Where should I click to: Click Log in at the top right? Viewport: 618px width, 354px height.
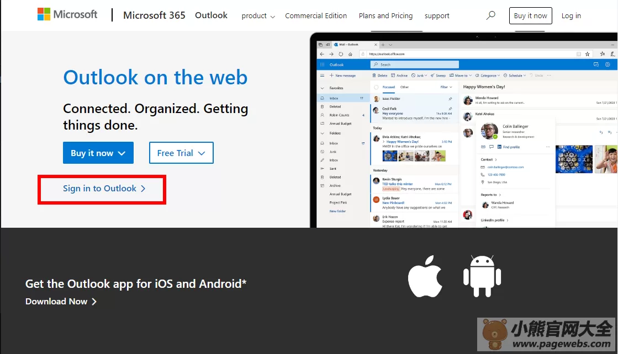click(571, 16)
